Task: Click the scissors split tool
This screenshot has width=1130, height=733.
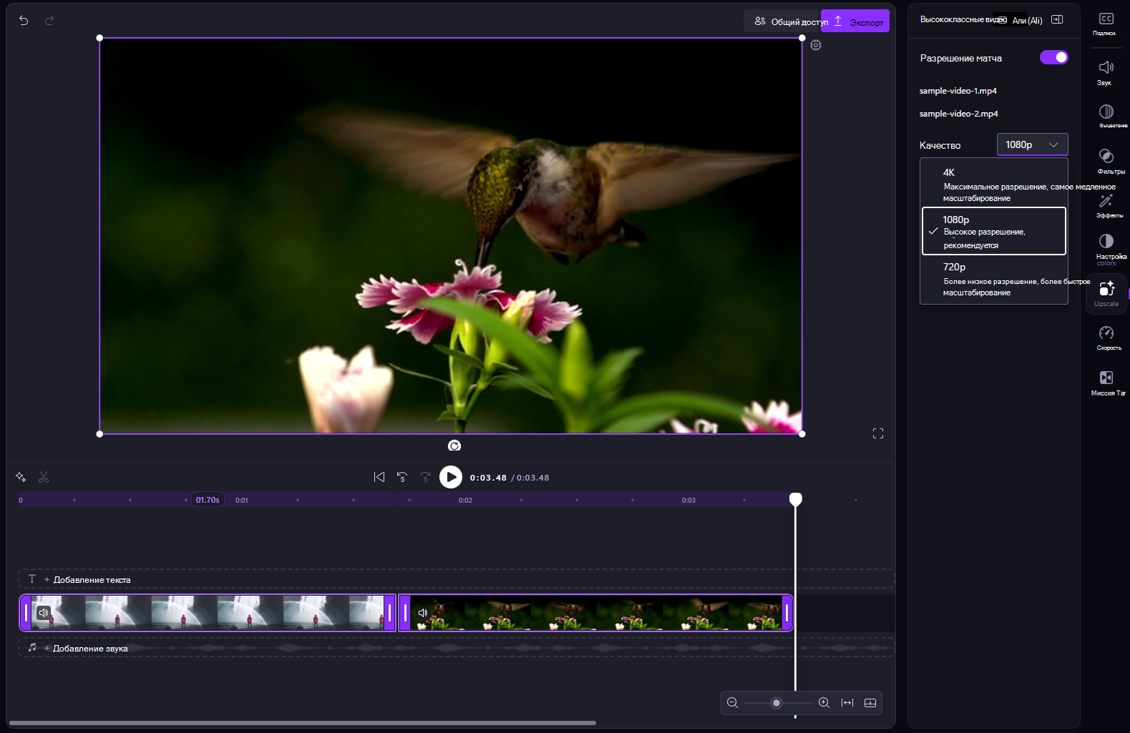Action: (44, 477)
